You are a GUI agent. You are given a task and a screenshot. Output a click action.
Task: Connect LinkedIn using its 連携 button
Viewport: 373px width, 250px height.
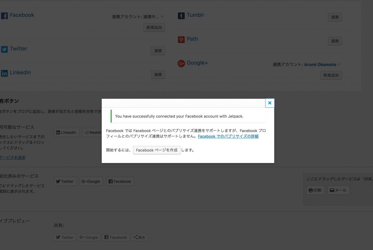click(158, 75)
